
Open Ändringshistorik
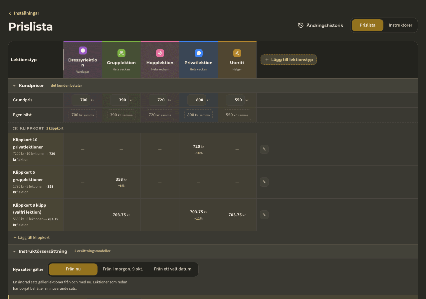(x=321, y=25)
